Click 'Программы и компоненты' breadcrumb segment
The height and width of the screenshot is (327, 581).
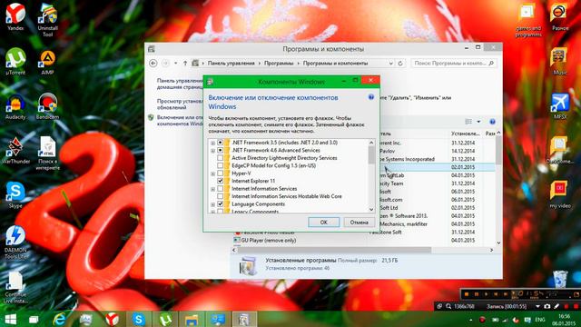pyautogui.click(x=335, y=64)
